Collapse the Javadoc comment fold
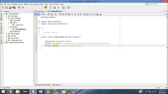 coord(39,28)
